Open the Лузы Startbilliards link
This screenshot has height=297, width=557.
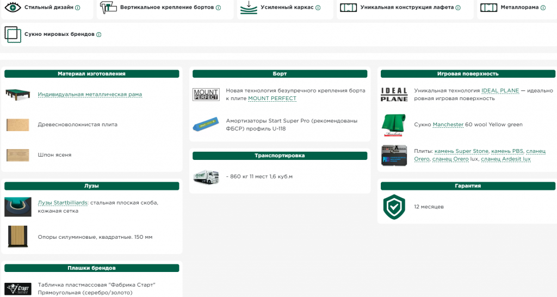63,203
